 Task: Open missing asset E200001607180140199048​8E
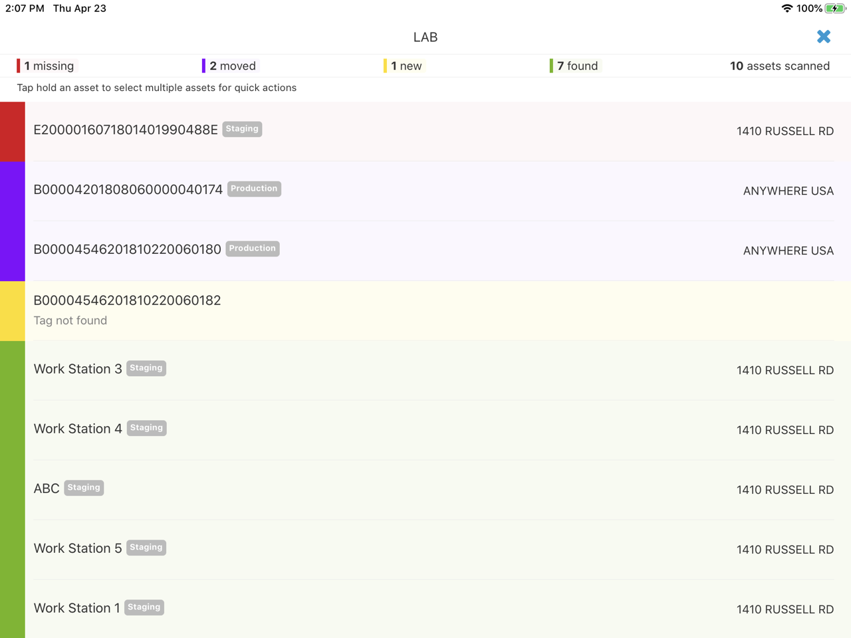(x=425, y=132)
